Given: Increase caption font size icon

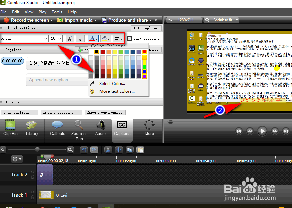Looking at the screenshot, I should 70,39.
